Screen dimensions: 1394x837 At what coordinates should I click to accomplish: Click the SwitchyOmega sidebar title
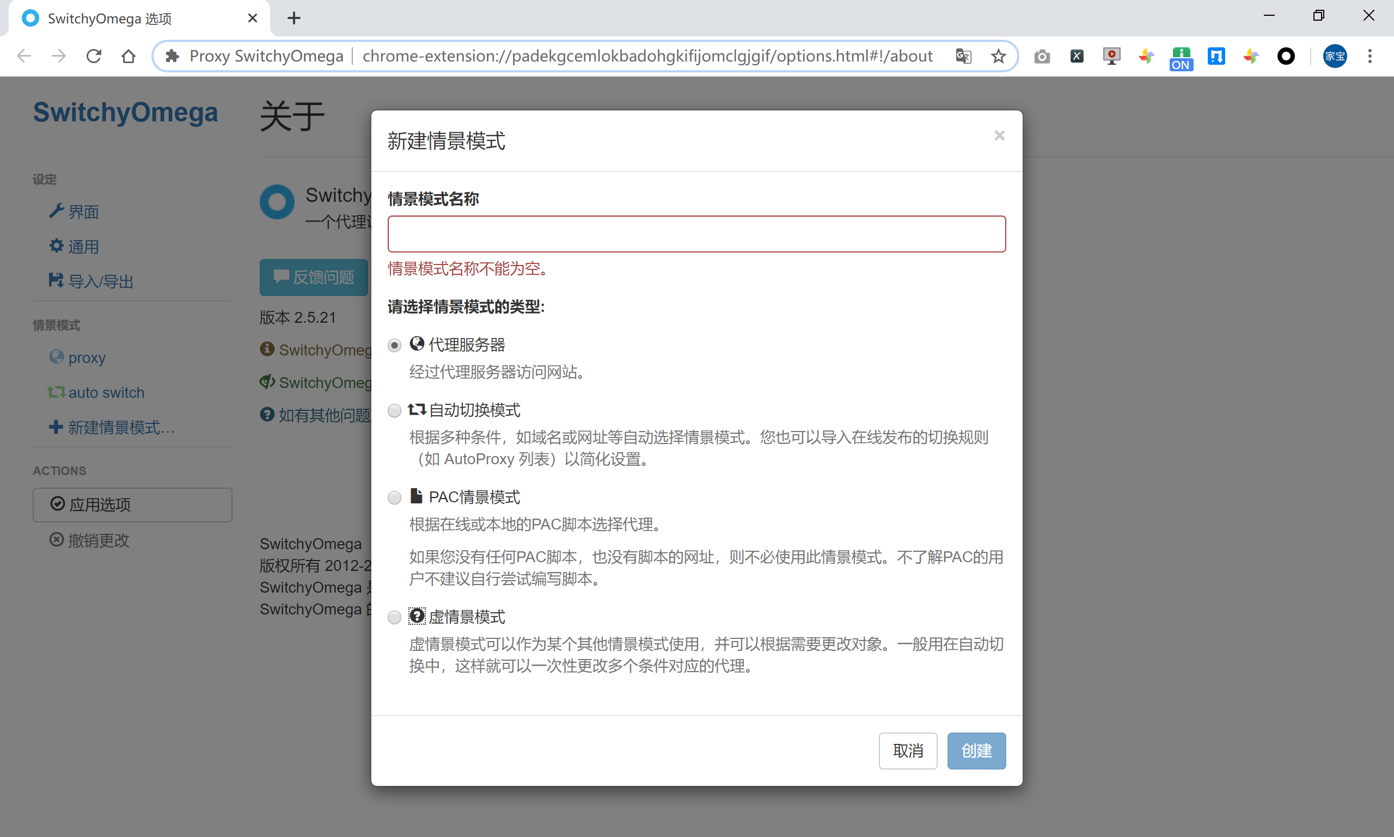(125, 112)
